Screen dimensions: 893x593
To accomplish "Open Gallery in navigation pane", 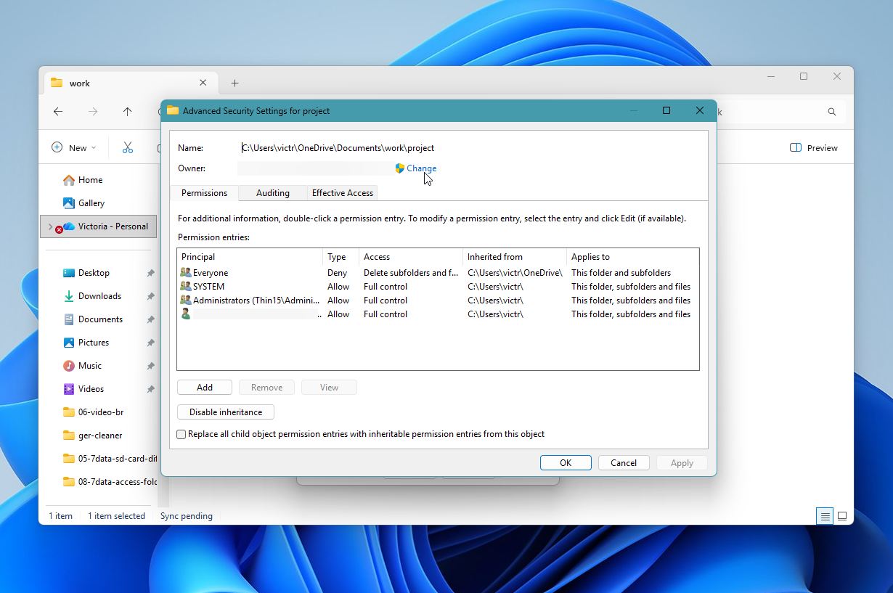I will [91, 203].
